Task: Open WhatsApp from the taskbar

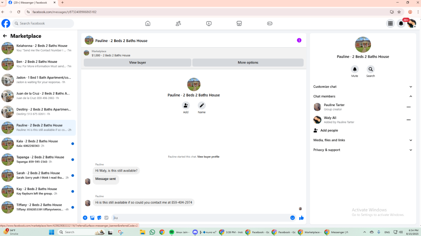Action: coord(152,232)
